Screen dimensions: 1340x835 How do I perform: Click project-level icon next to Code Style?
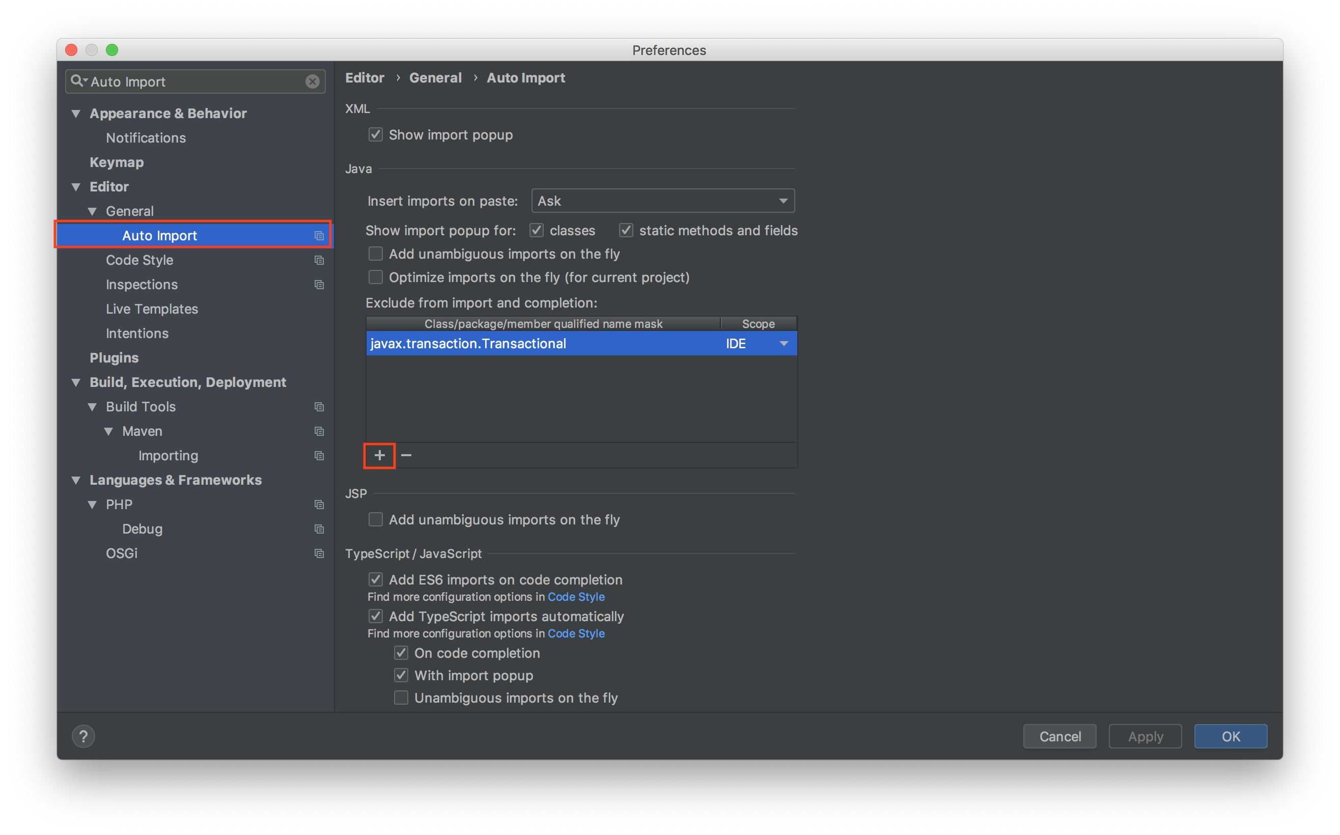pyautogui.click(x=319, y=260)
